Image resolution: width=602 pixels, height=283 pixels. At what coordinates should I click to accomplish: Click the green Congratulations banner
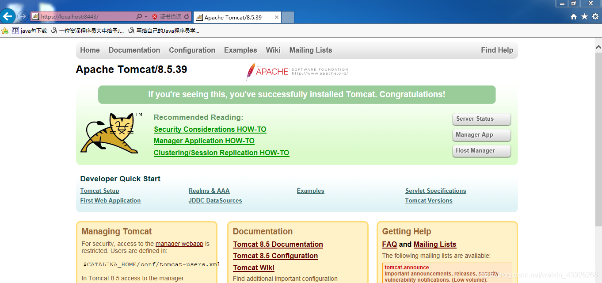point(297,95)
